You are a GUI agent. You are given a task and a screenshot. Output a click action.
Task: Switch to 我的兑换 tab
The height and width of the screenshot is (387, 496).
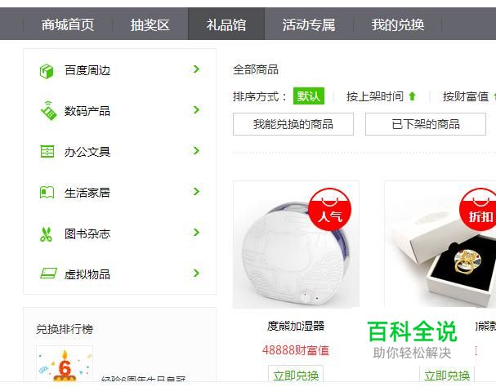(398, 24)
